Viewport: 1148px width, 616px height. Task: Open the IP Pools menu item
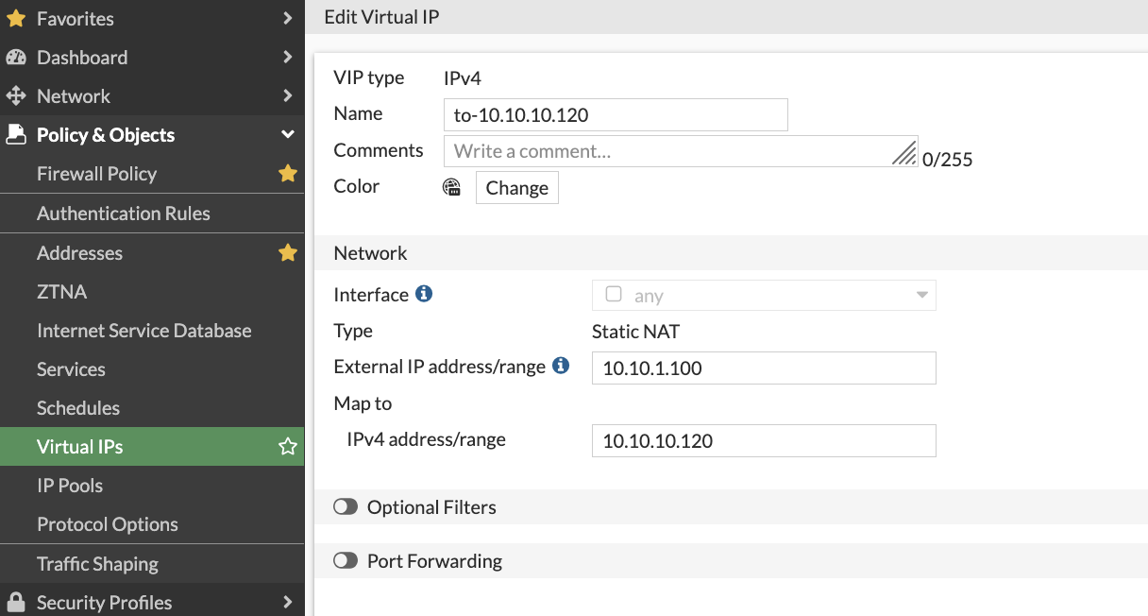[70, 486]
